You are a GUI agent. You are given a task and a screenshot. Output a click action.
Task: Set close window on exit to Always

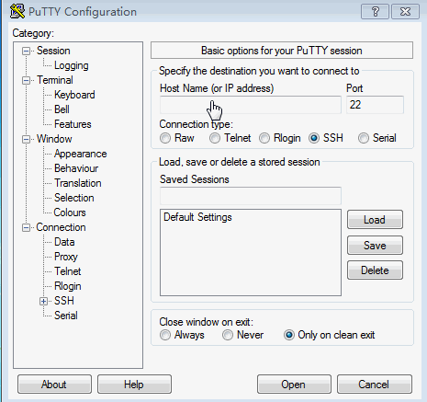click(x=165, y=335)
